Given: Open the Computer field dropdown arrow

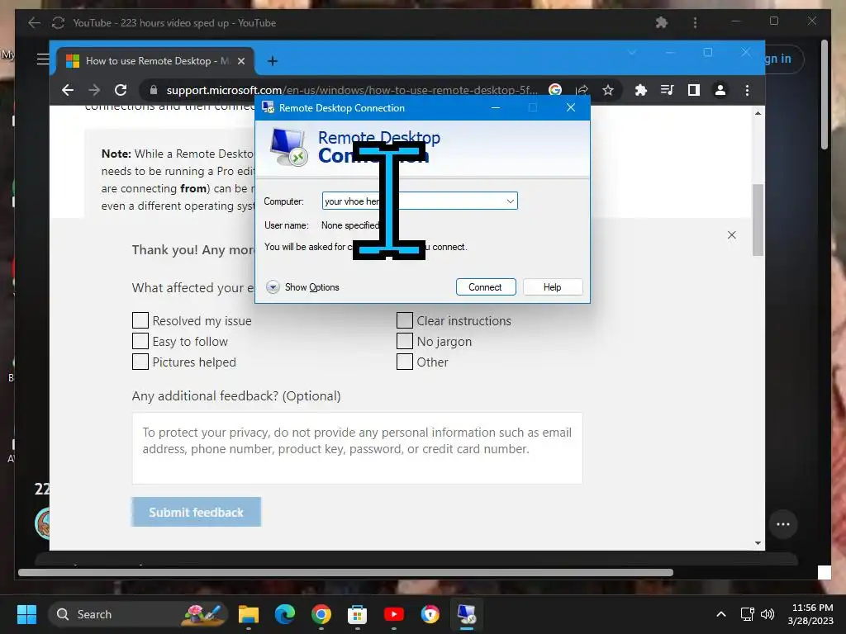Looking at the screenshot, I should (x=510, y=201).
